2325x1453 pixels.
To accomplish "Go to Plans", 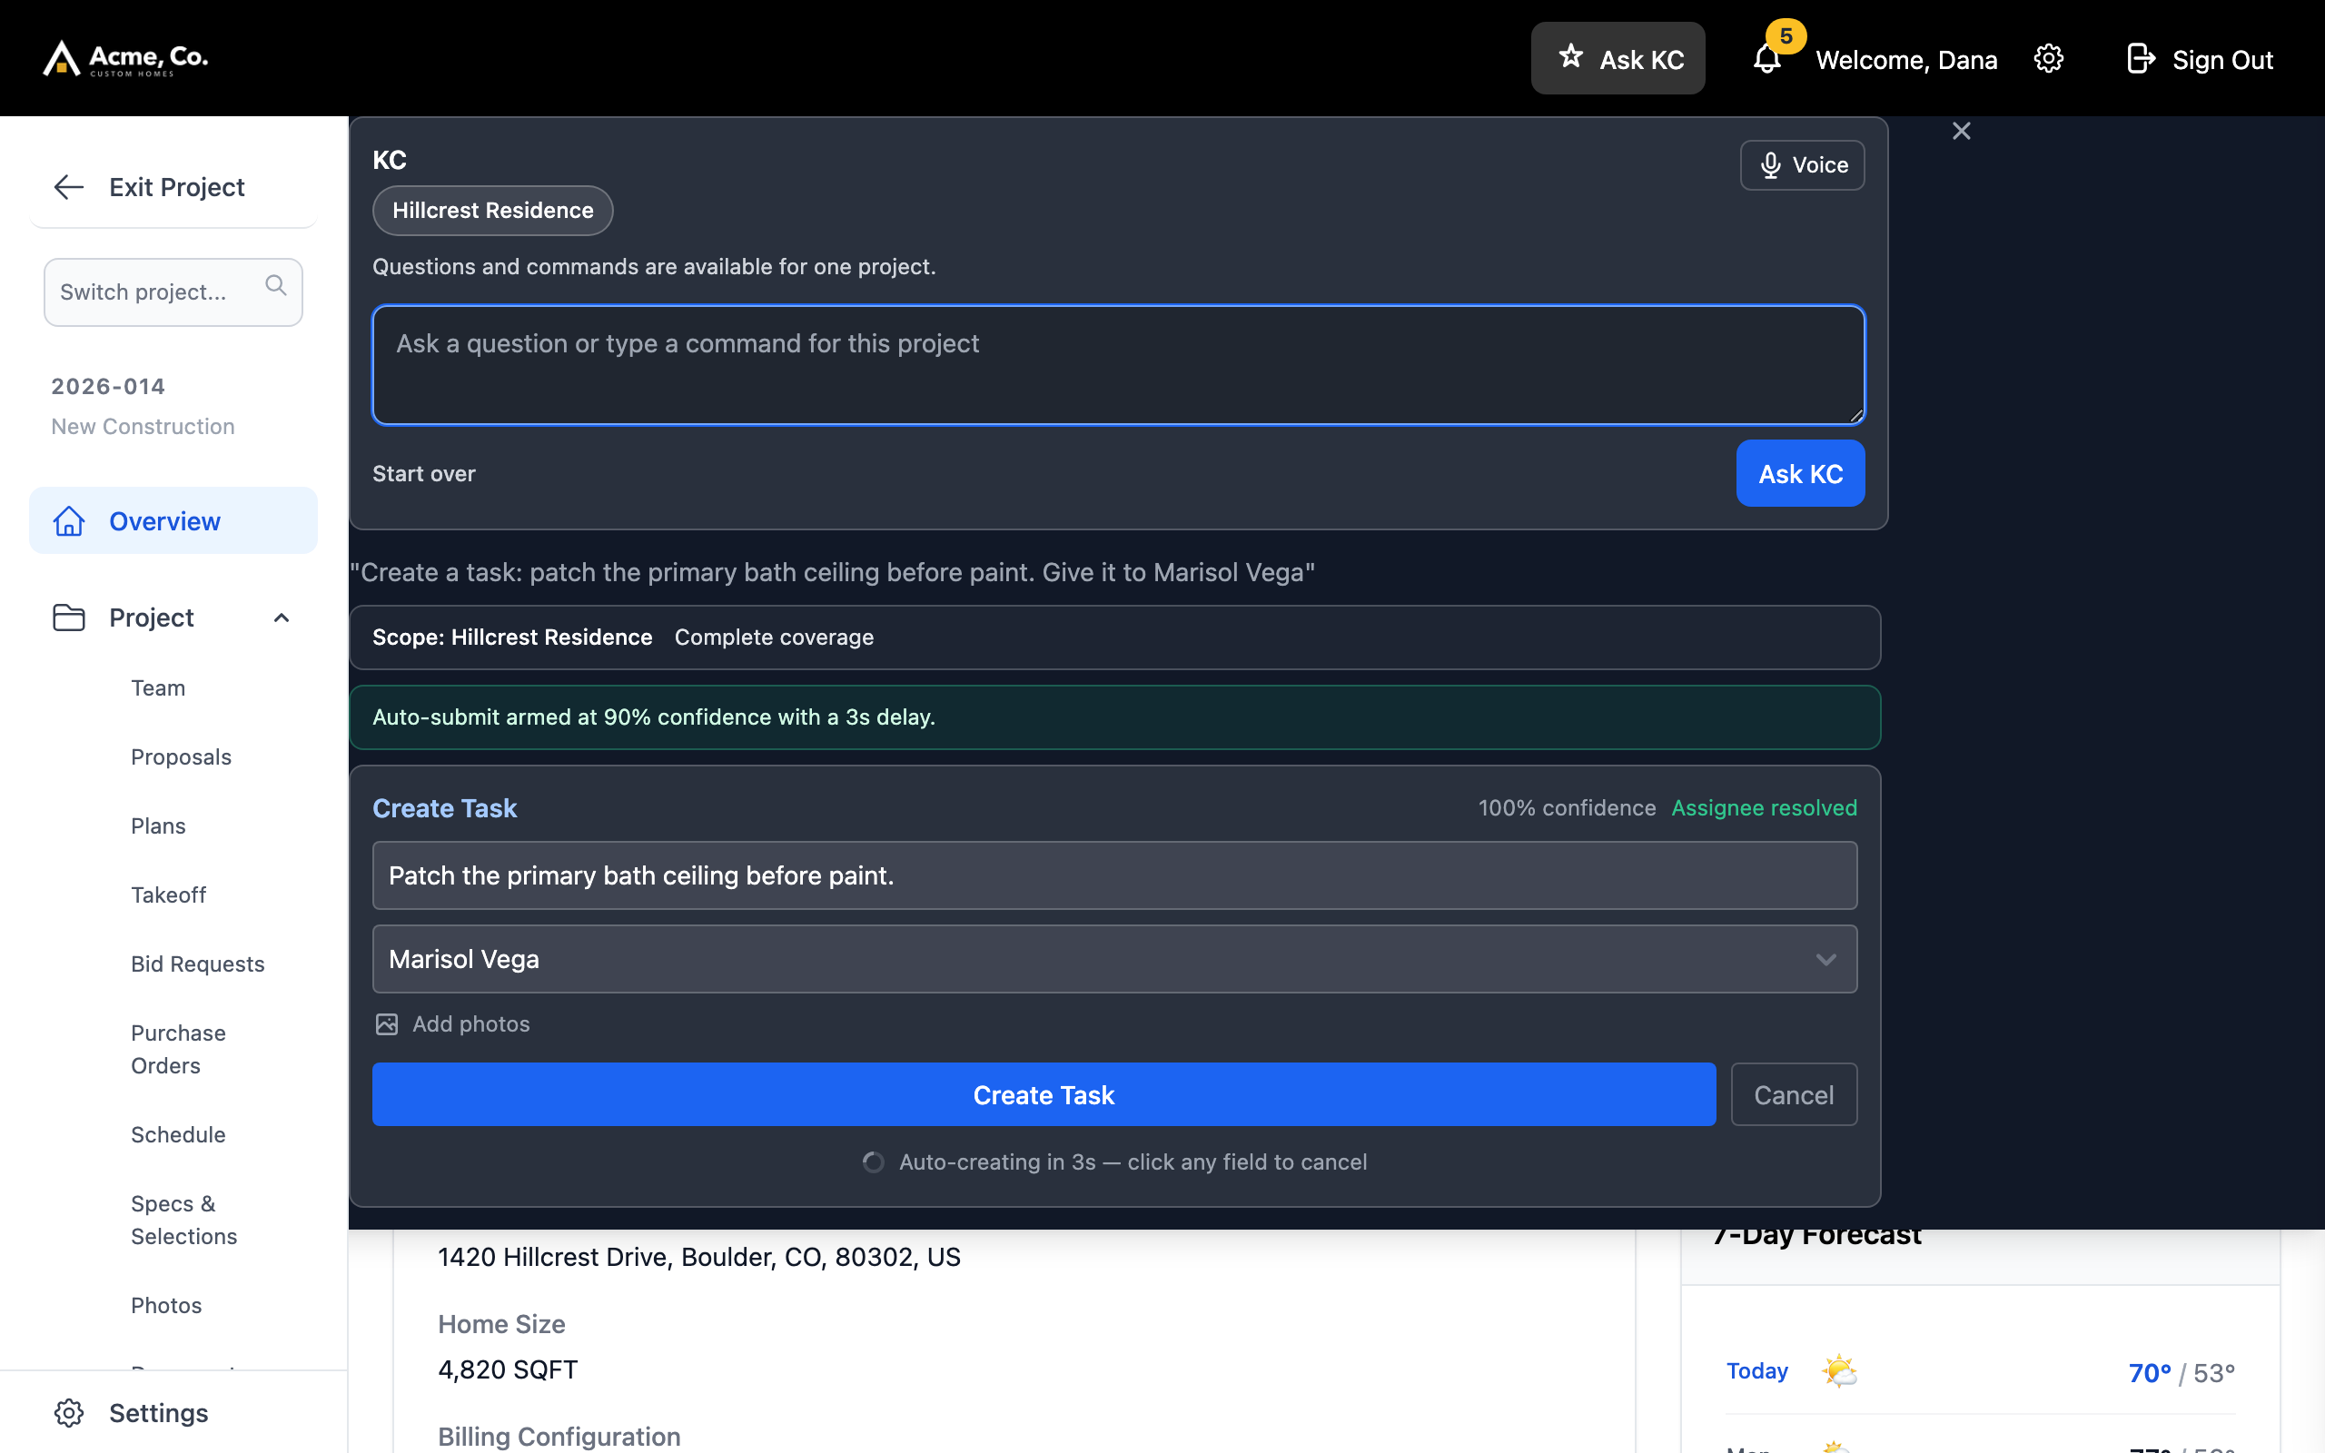I will pos(159,826).
